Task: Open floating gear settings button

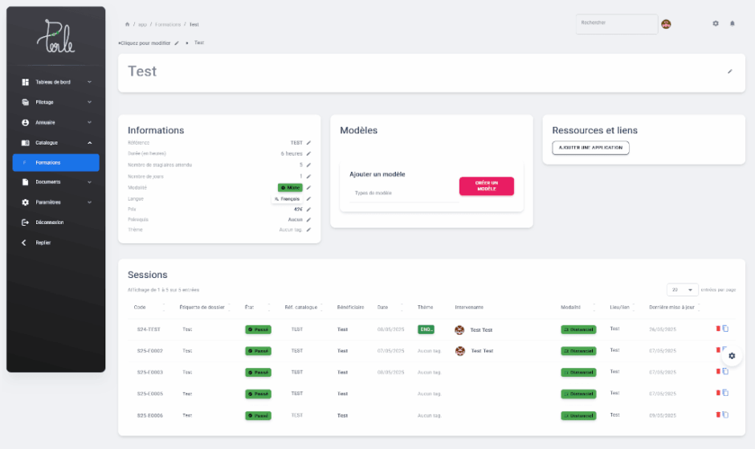Action: 732,356
